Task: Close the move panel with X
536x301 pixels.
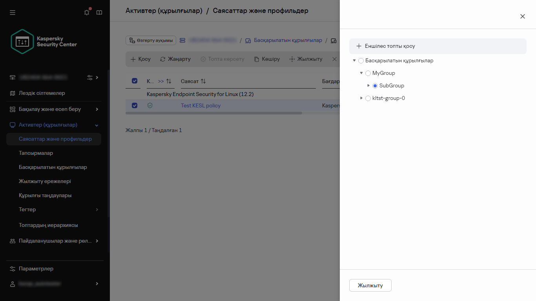Action: click(x=522, y=16)
